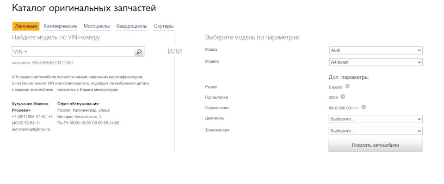Select the Легковые tab
This screenshot has width=444, height=184.
point(26,26)
